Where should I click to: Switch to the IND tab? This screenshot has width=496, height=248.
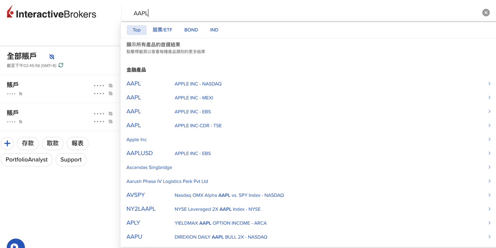214,30
